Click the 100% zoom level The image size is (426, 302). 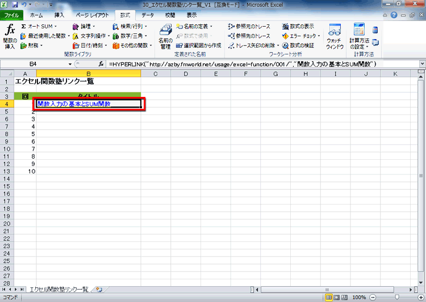[x=359, y=297]
